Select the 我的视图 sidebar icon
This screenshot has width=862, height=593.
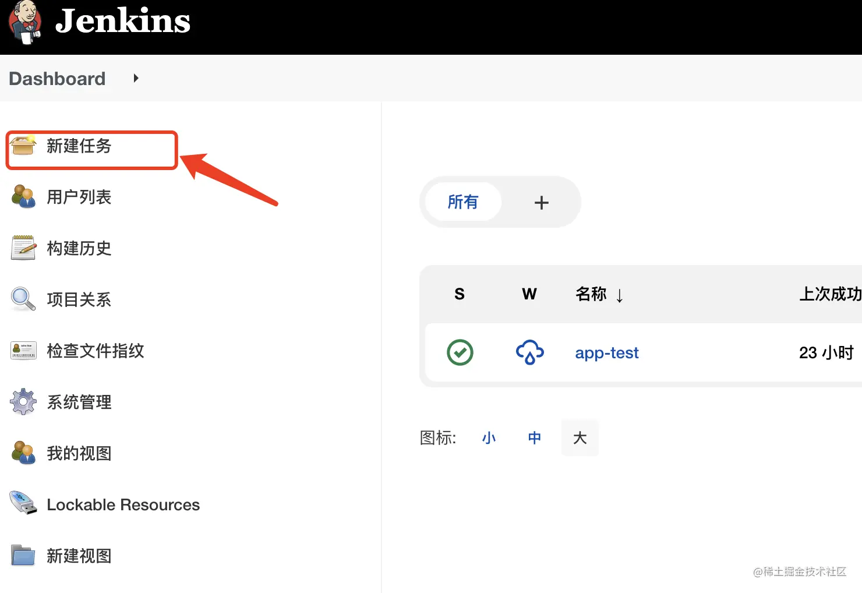[22, 453]
